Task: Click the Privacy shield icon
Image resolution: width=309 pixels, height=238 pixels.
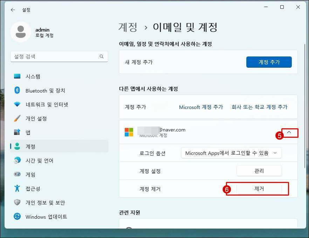Action: click(17, 202)
